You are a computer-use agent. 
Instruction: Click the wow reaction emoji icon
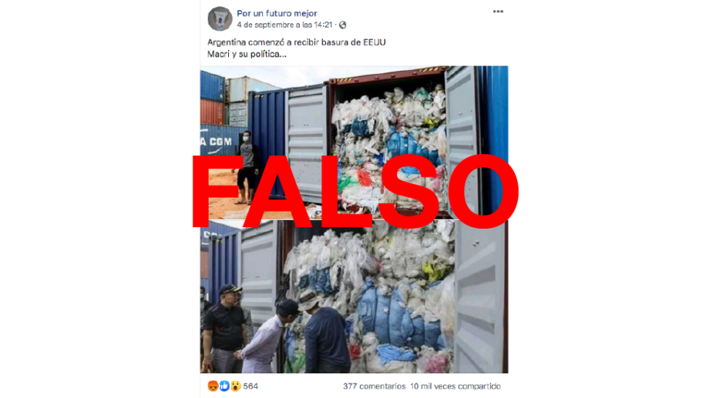pyautogui.click(x=236, y=386)
